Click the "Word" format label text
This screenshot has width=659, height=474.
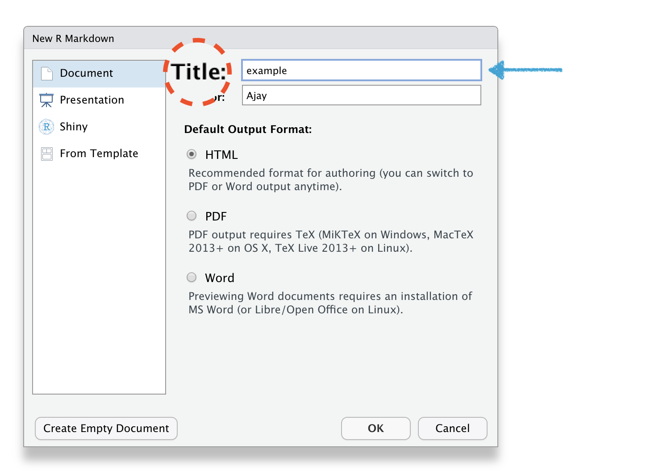tap(220, 278)
